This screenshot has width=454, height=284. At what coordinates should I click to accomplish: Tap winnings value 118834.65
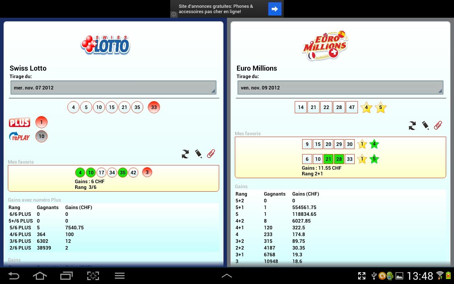(x=304, y=214)
